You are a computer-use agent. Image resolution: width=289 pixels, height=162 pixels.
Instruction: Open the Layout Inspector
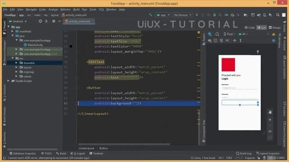(268, 153)
